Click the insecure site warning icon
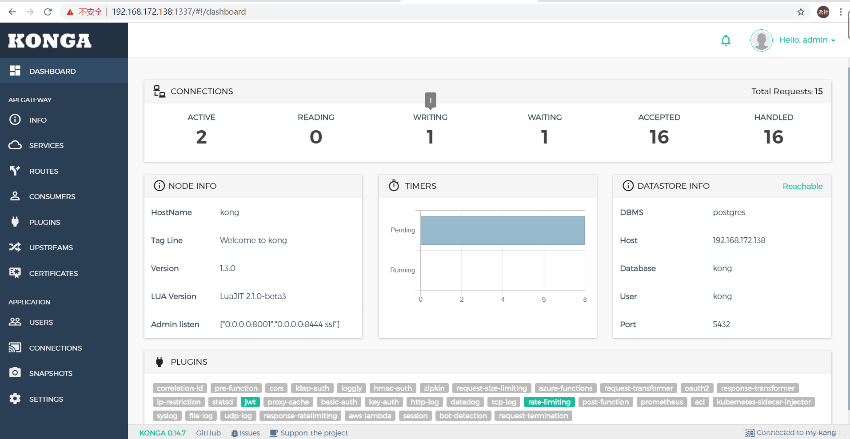This screenshot has width=850, height=439. click(70, 12)
